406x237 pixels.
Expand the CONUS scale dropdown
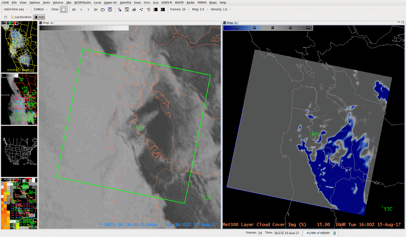point(40,9)
